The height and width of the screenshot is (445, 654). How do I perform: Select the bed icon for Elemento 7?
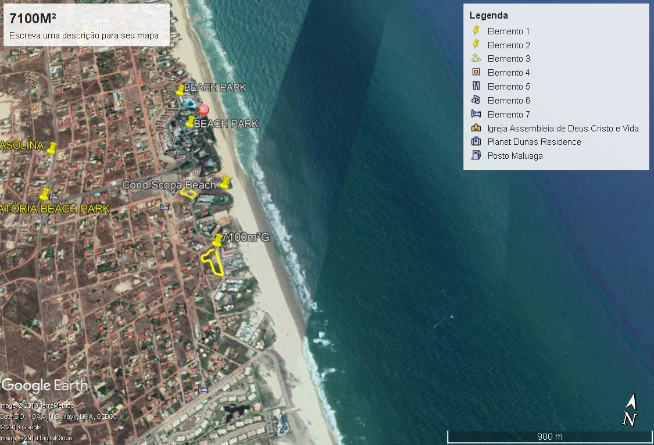476,114
